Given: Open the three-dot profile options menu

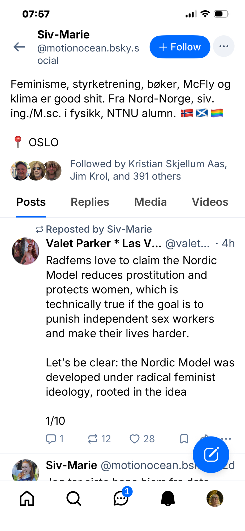Looking at the screenshot, I should pyautogui.click(x=223, y=46).
